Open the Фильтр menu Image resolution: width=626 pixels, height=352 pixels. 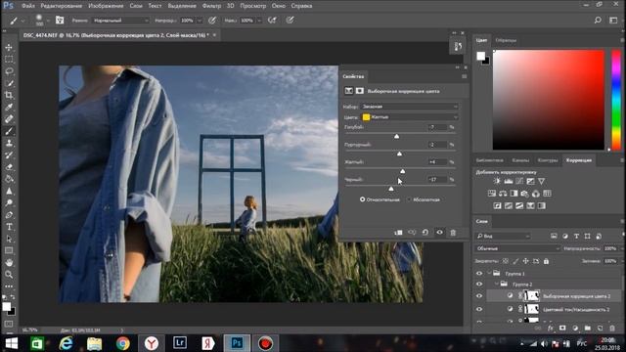click(211, 6)
